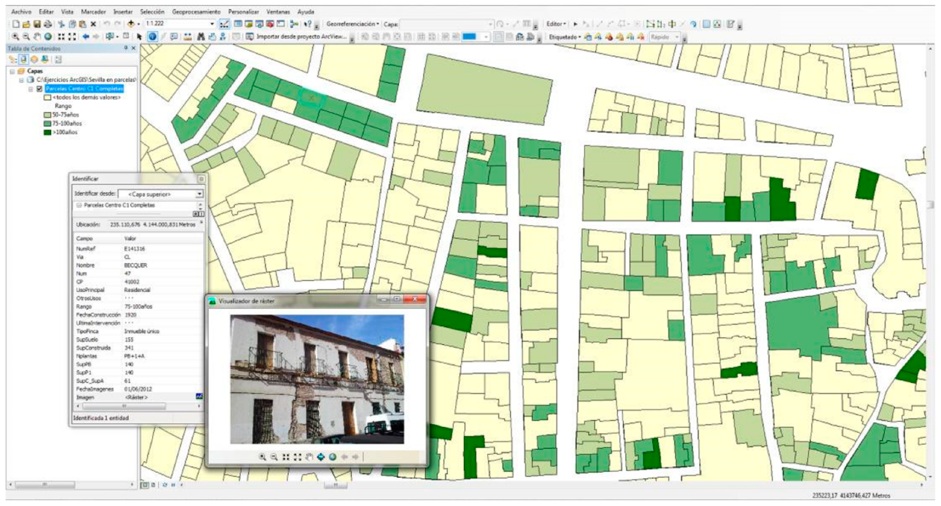Select List By Source view icon
This screenshot has width=941, height=506.
point(24,59)
